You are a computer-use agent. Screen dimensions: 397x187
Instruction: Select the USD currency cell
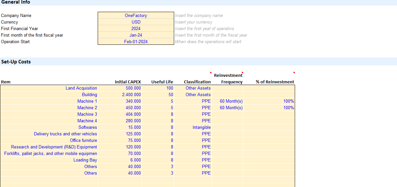pos(136,22)
